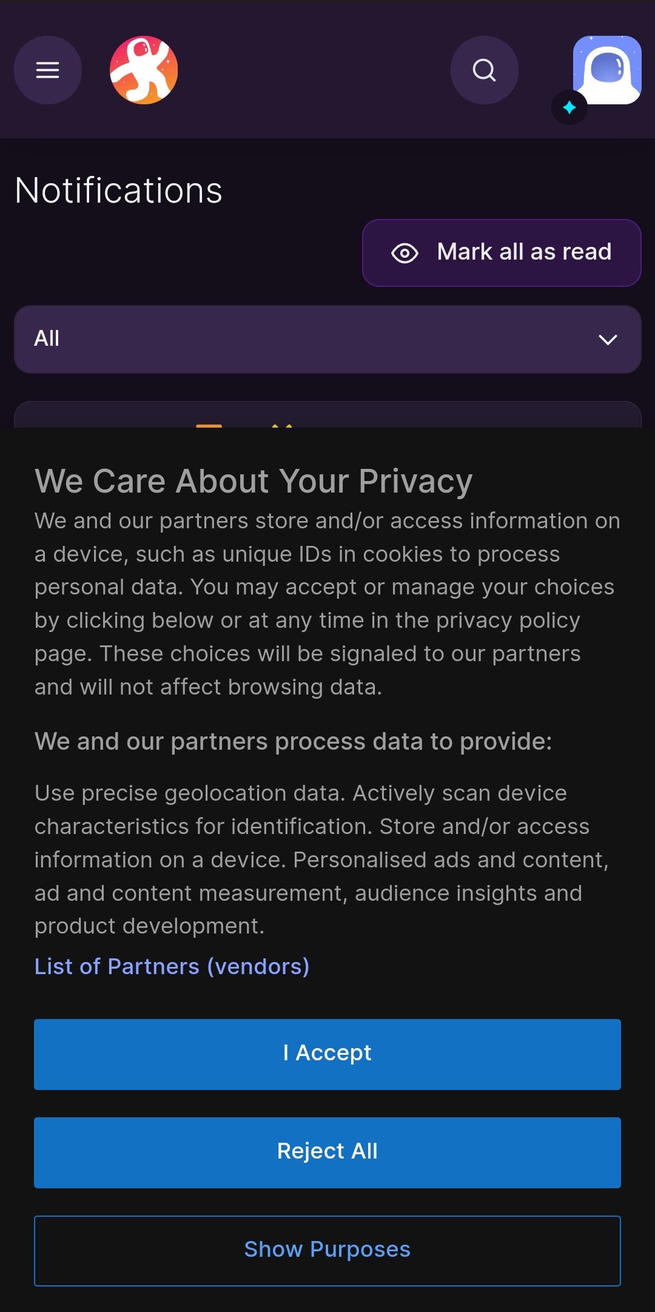Decline tracking with the "Reject All" button
The width and height of the screenshot is (655, 1312).
tap(327, 1152)
